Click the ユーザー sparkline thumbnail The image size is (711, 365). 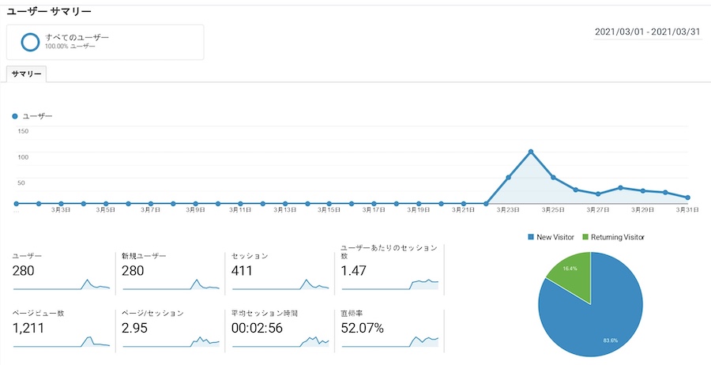click(62, 284)
